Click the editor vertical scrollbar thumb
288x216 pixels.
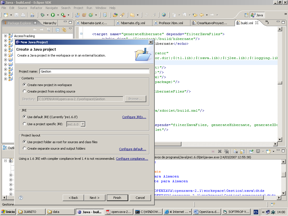tap(280, 83)
